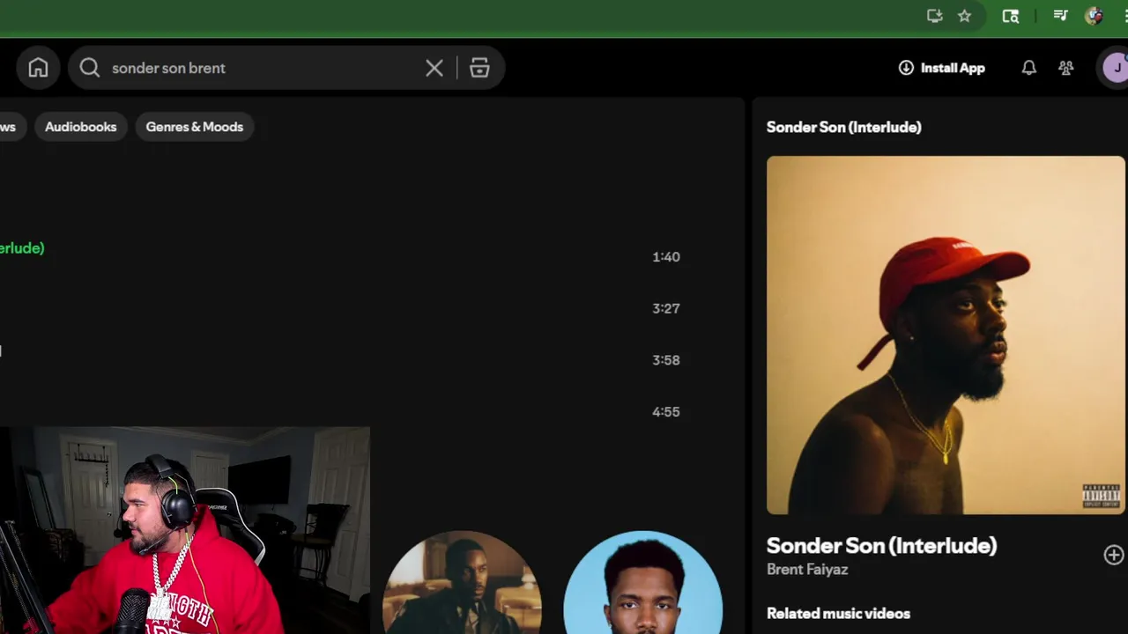Open the browser media control icon
Image resolution: width=1128 pixels, height=634 pixels.
pyautogui.click(x=1061, y=16)
